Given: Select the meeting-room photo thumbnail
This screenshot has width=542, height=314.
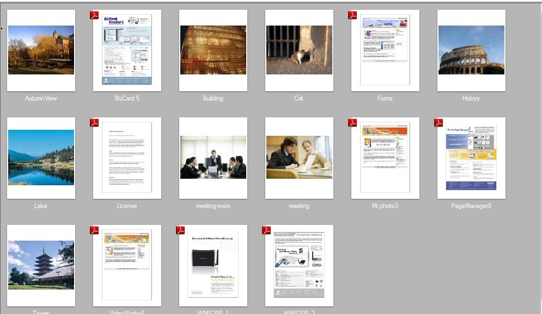Looking at the screenshot, I should (x=213, y=157).
